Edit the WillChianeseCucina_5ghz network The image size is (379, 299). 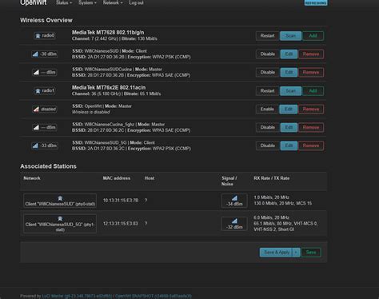pos(289,127)
